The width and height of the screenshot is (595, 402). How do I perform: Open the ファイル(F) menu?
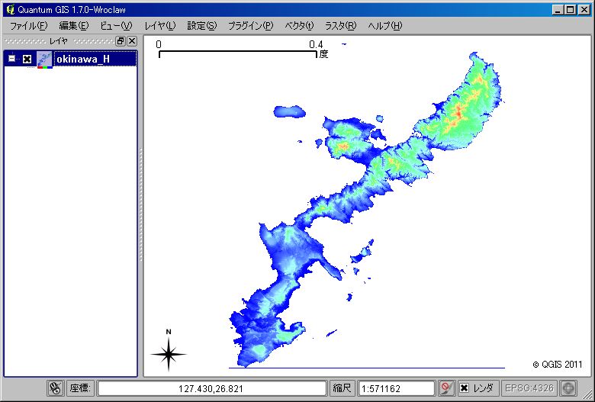[28, 26]
